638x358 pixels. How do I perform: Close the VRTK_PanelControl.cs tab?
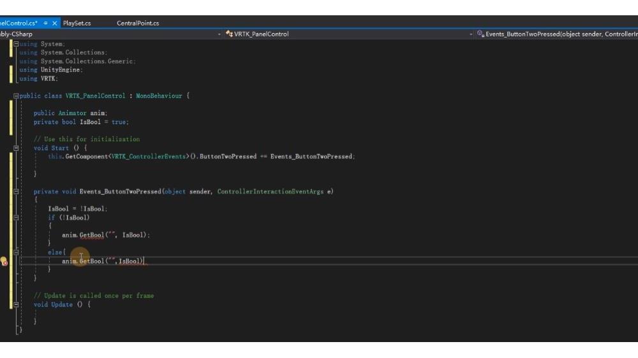tap(55, 23)
